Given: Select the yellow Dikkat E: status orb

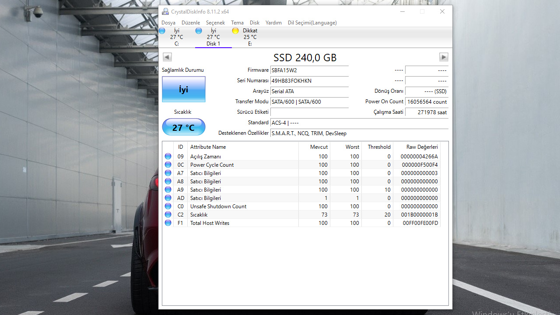Looking at the screenshot, I should point(235,31).
